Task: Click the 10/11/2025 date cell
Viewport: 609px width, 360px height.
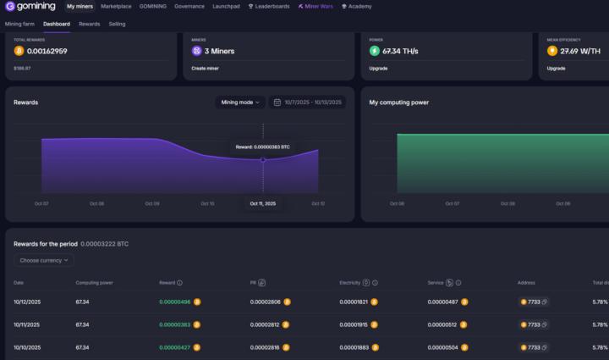Action: tap(27, 325)
